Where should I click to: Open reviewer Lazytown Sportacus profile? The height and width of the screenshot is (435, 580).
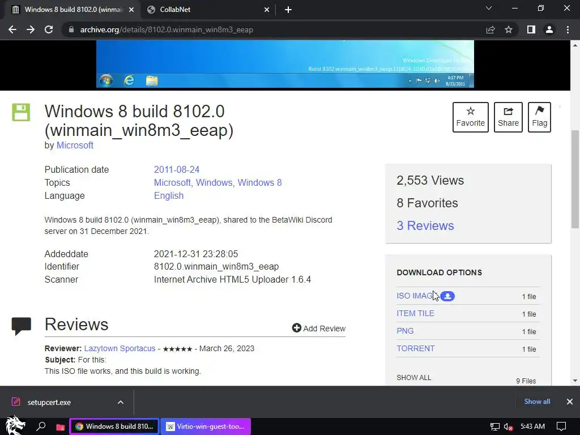[x=120, y=348]
